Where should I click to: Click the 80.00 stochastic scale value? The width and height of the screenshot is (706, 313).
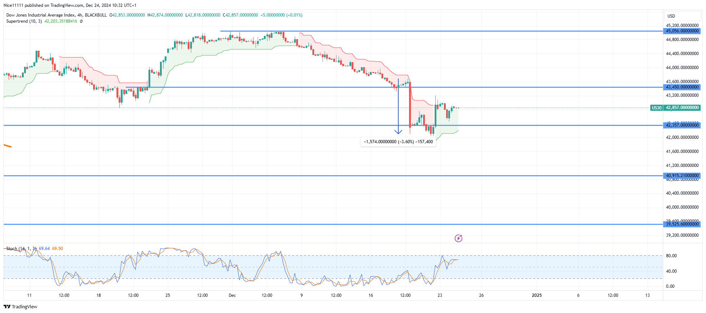point(671,256)
